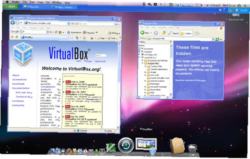Open the Go menu in Mac menu bar
This screenshot has width=250, height=159.
tap(48, 3)
